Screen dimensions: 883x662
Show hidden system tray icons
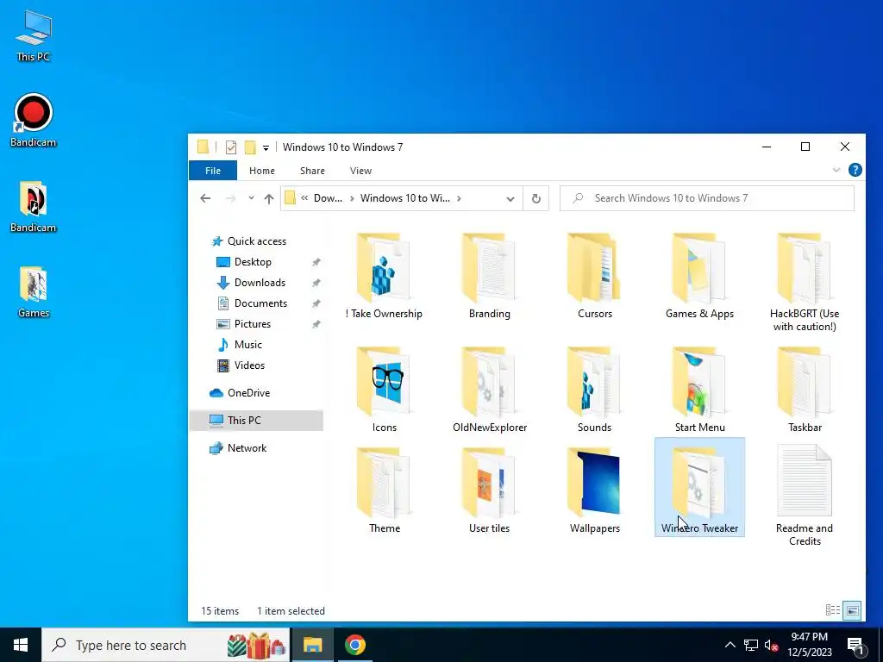pos(730,645)
